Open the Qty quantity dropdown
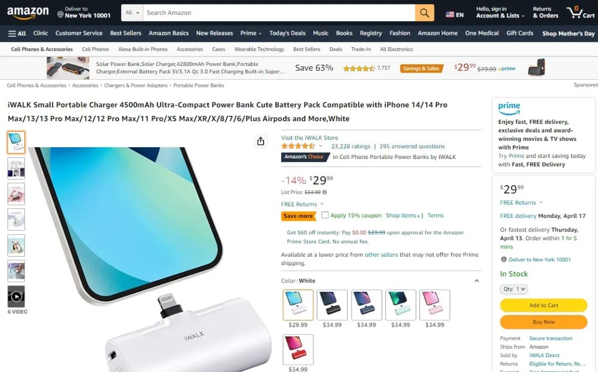 514,289
